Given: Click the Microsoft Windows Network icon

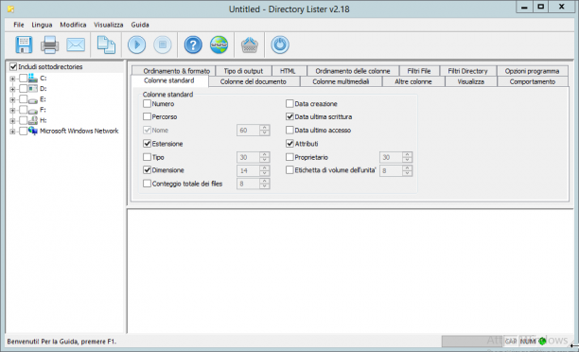Looking at the screenshot, I should point(33,131).
